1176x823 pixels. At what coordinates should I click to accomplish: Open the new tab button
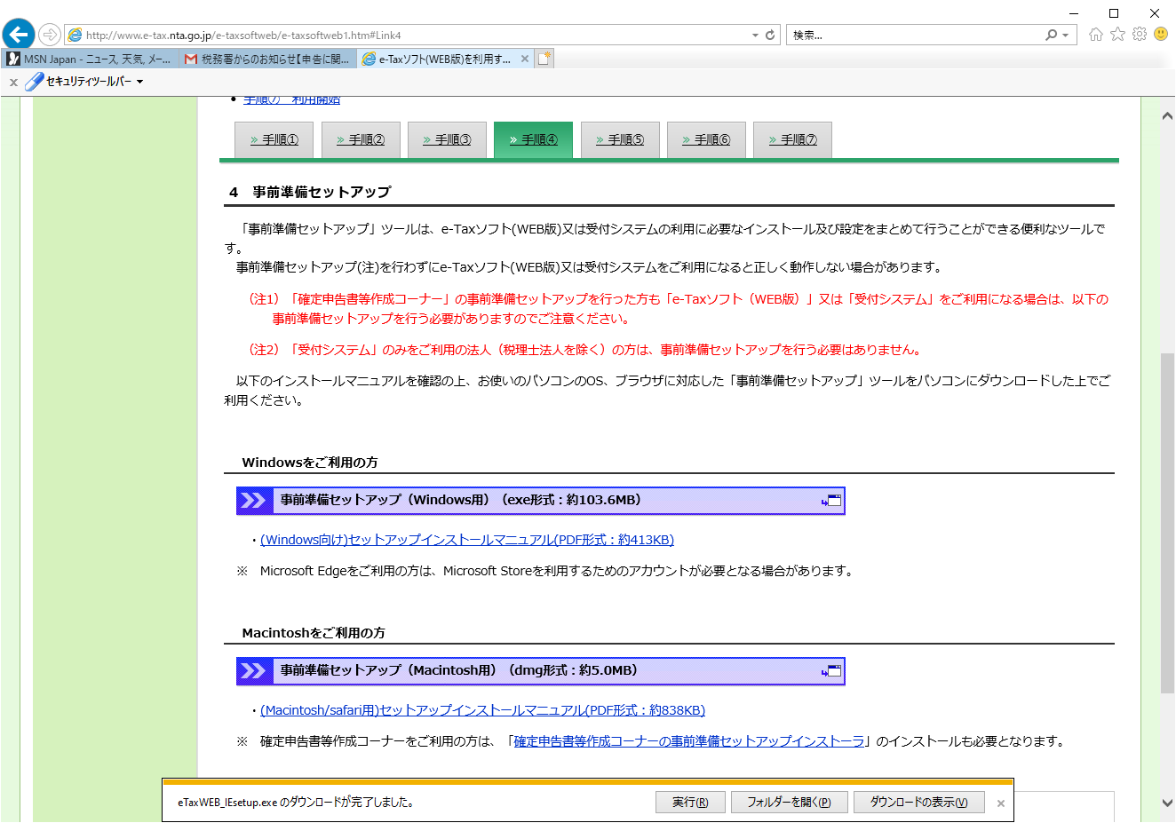point(544,59)
